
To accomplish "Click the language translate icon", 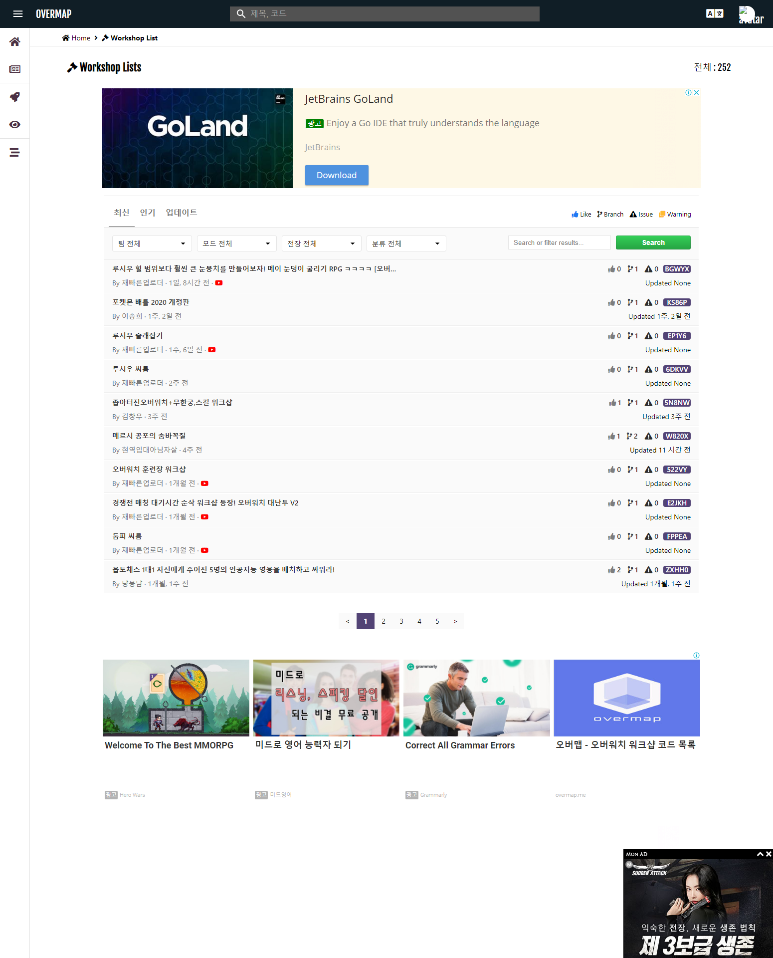I will pos(715,13).
